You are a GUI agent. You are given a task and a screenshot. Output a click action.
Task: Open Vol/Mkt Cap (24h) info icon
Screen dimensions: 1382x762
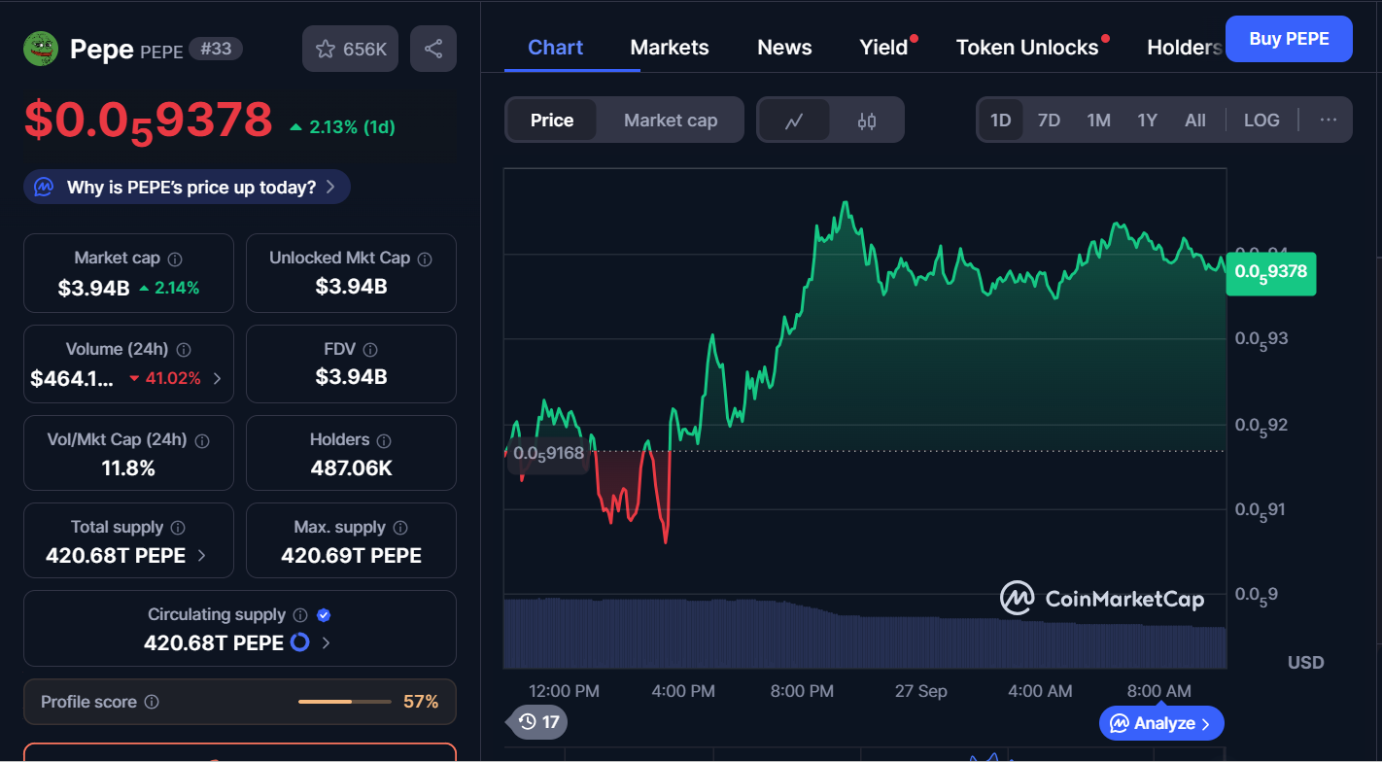tap(202, 441)
